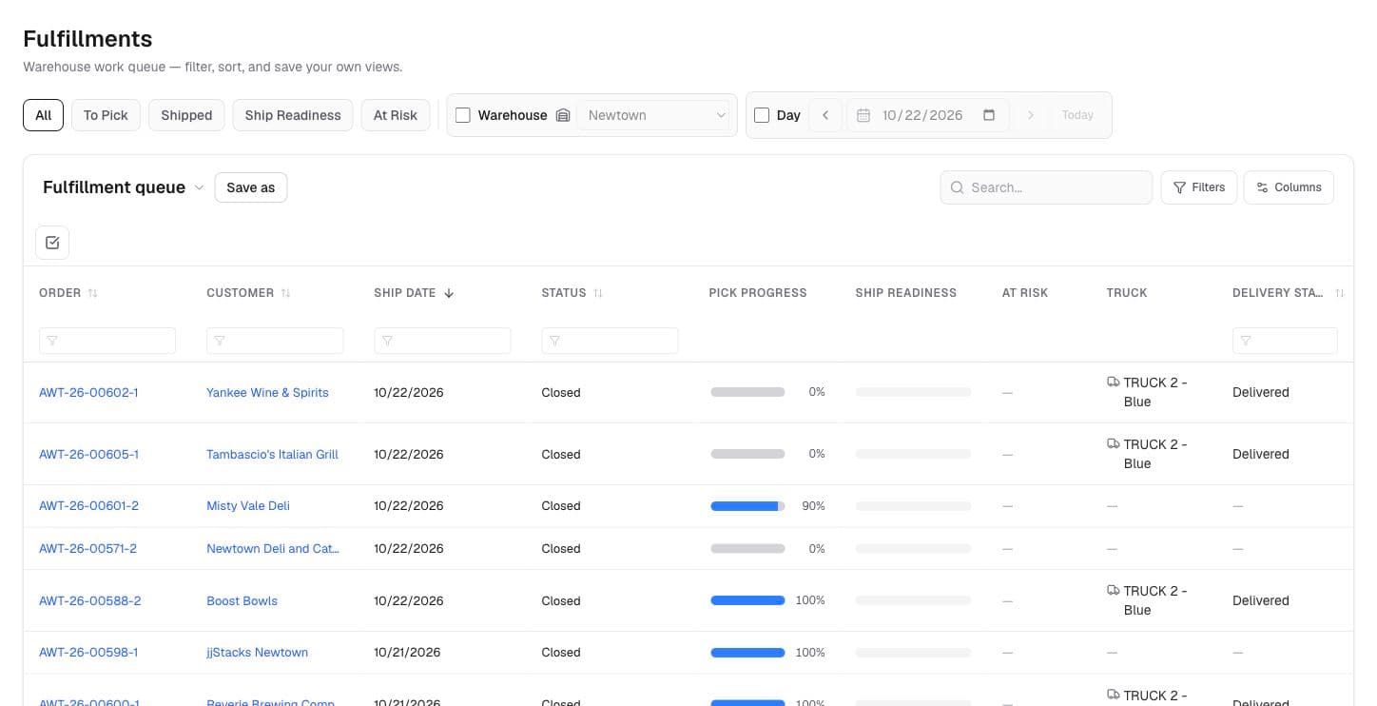Click the Status column filter box

point(610,341)
